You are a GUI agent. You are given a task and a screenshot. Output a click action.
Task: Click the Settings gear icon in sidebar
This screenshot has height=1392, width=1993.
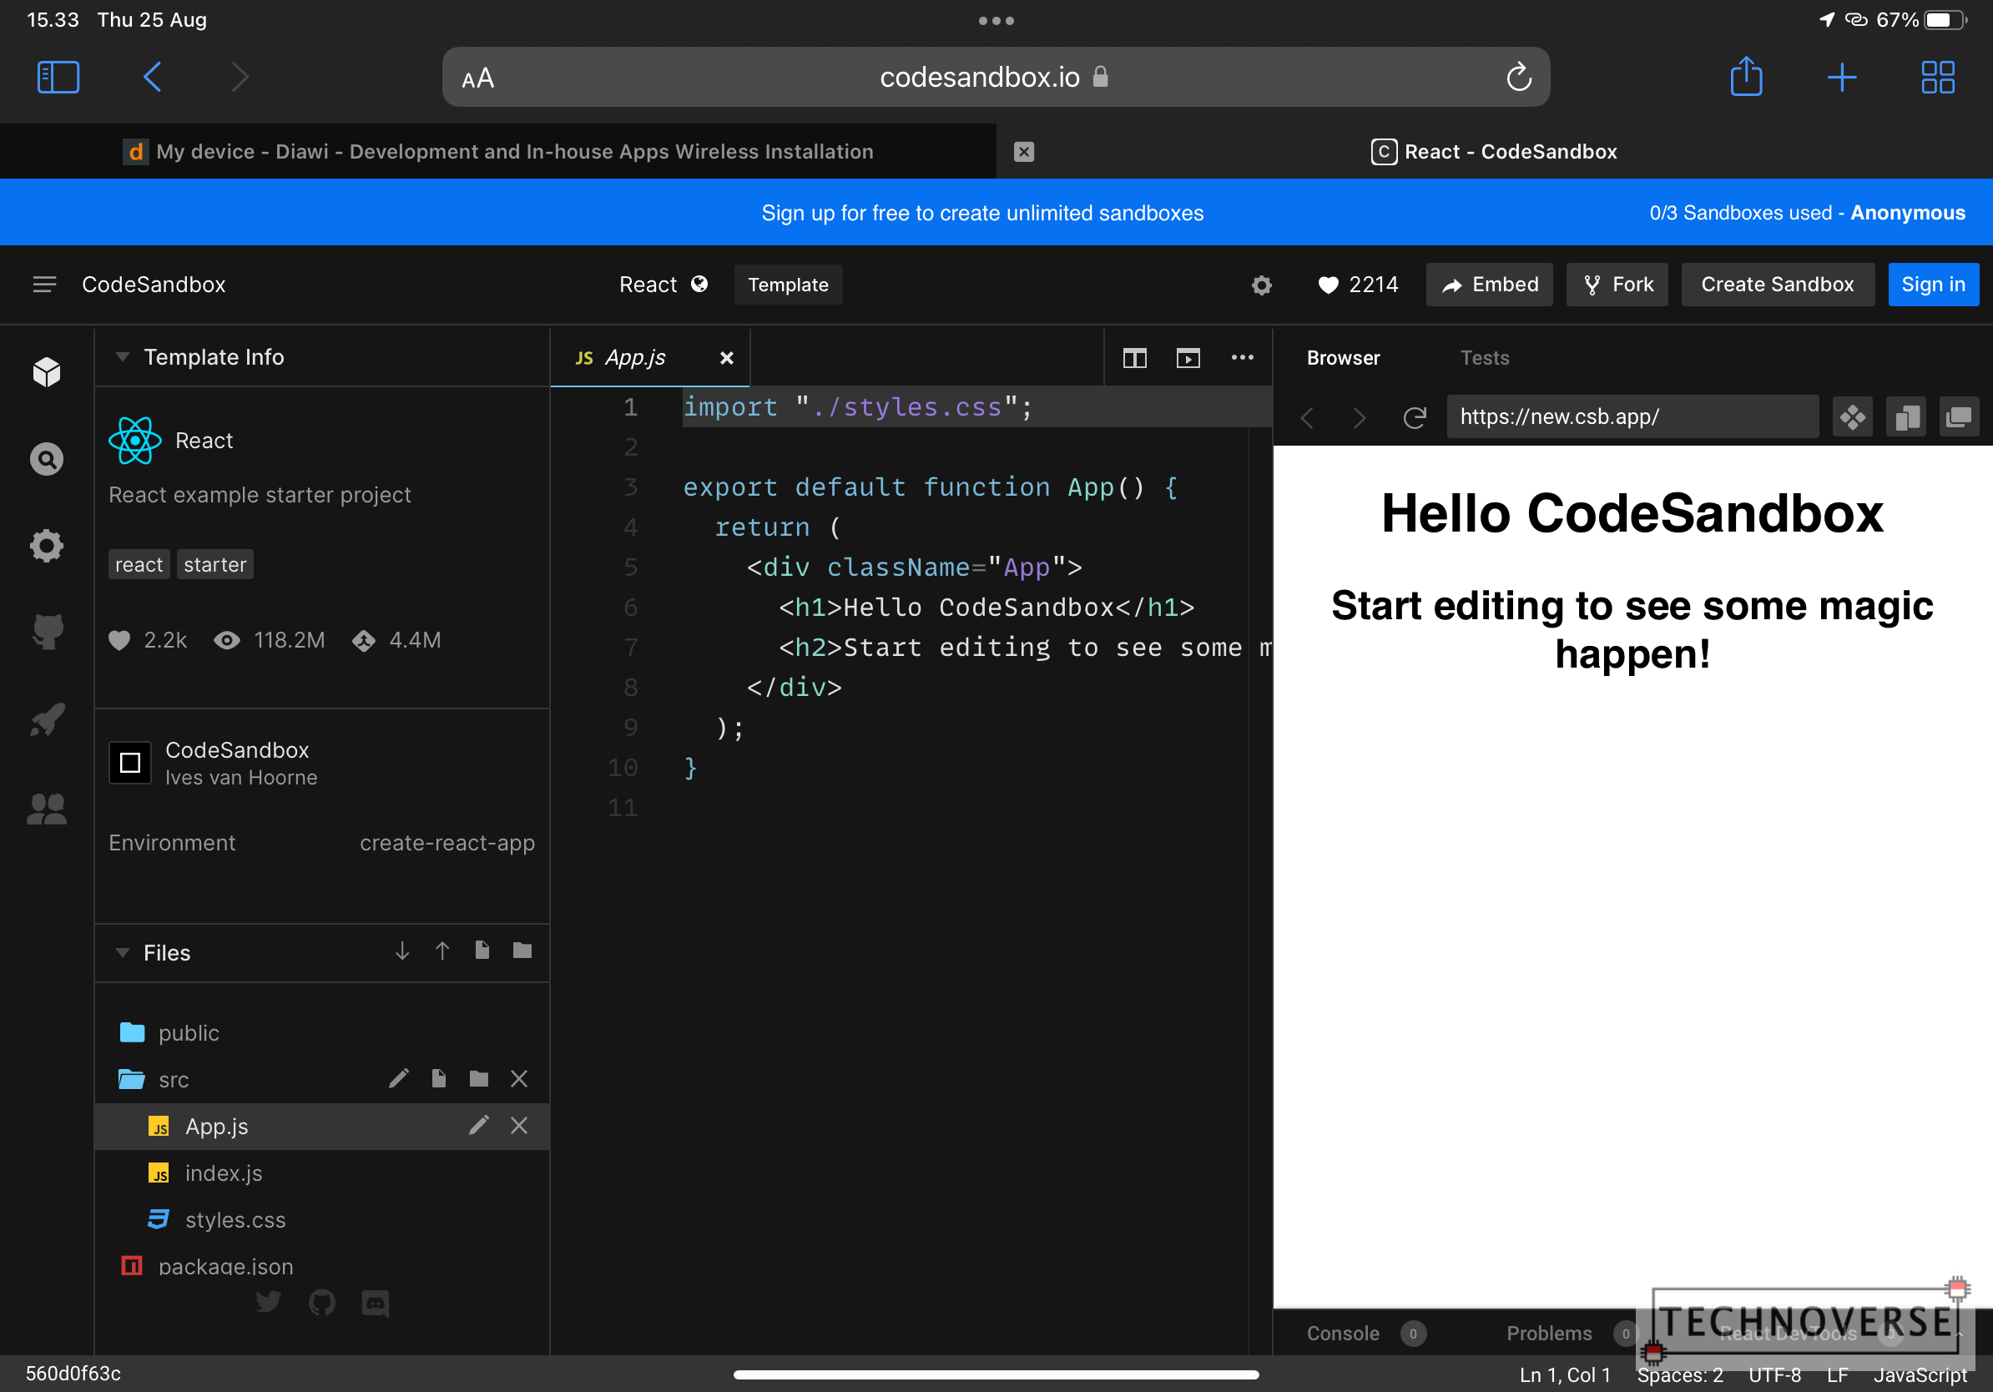45,545
